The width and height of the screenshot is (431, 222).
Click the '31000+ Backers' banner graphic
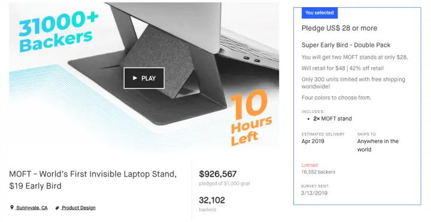tap(58, 31)
